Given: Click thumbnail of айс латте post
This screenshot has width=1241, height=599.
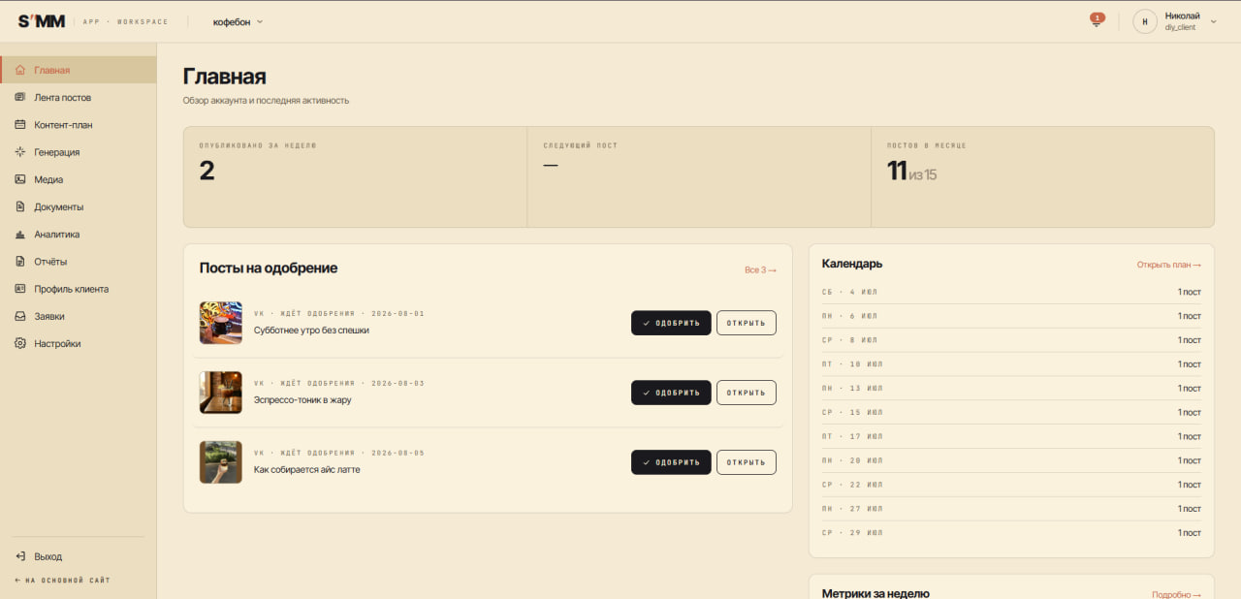Looking at the screenshot, I should tap(221, 462).
